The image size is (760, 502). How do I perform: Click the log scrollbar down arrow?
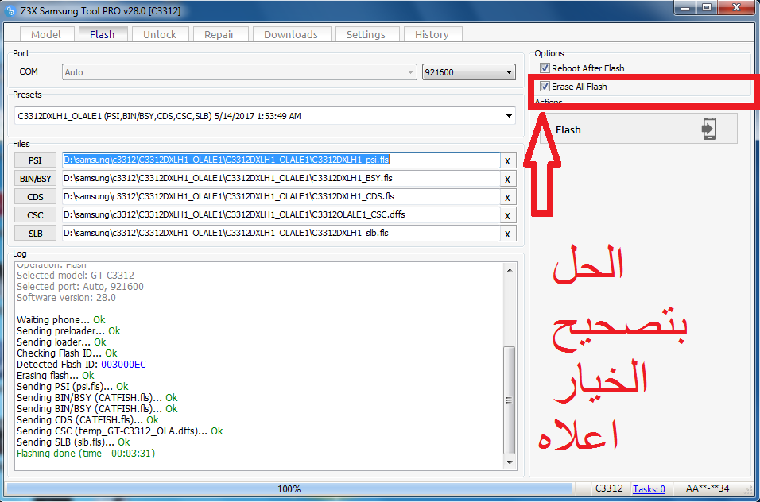(510, 463)
